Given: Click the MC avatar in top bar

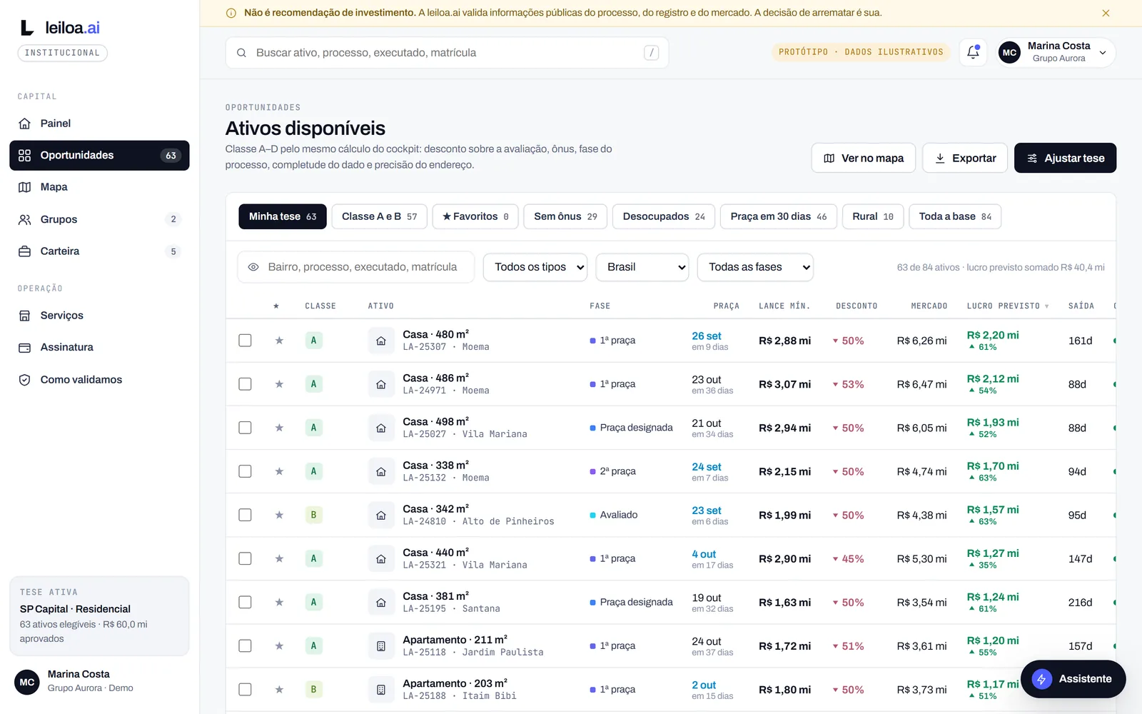Looking at the screenshot, I should 1009,52.
